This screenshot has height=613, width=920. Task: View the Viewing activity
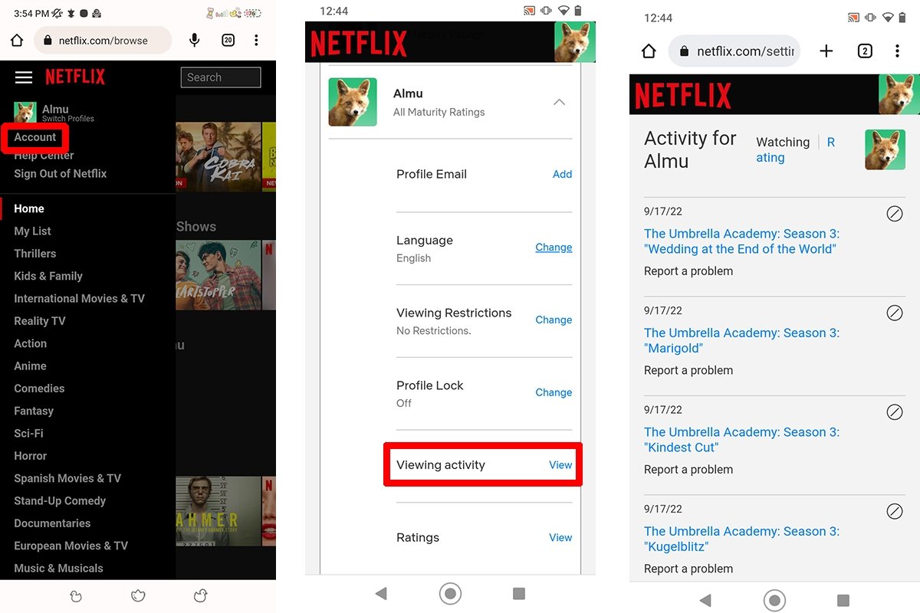560,465
